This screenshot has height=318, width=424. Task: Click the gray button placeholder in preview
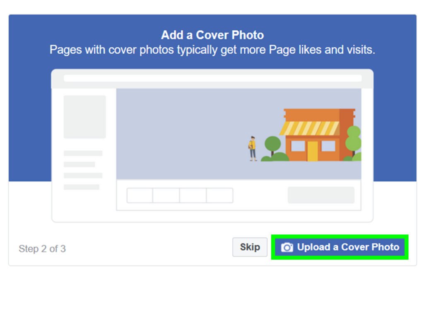[x=321, y=195]
